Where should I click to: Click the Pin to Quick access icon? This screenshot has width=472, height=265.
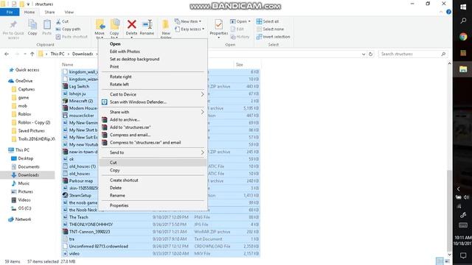(x=13, y=24)
